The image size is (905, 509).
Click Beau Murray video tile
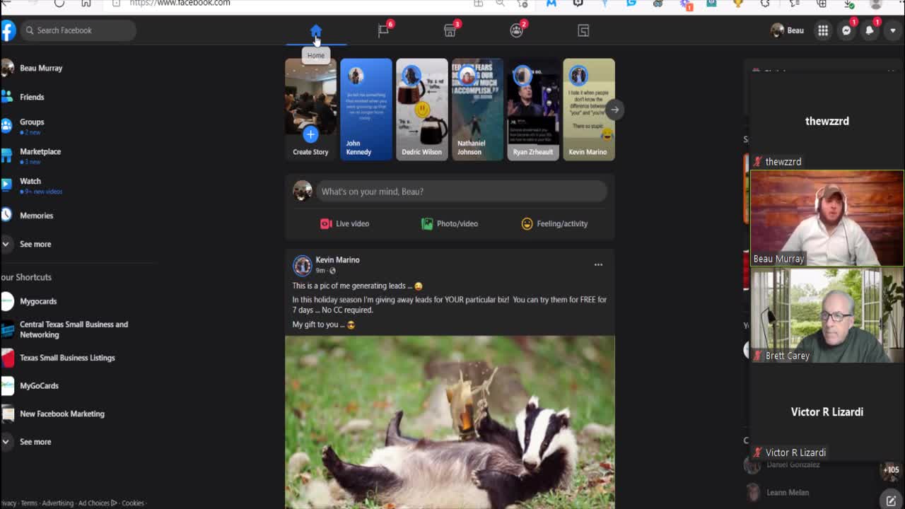pyautogui.click(x=827, y=218)
